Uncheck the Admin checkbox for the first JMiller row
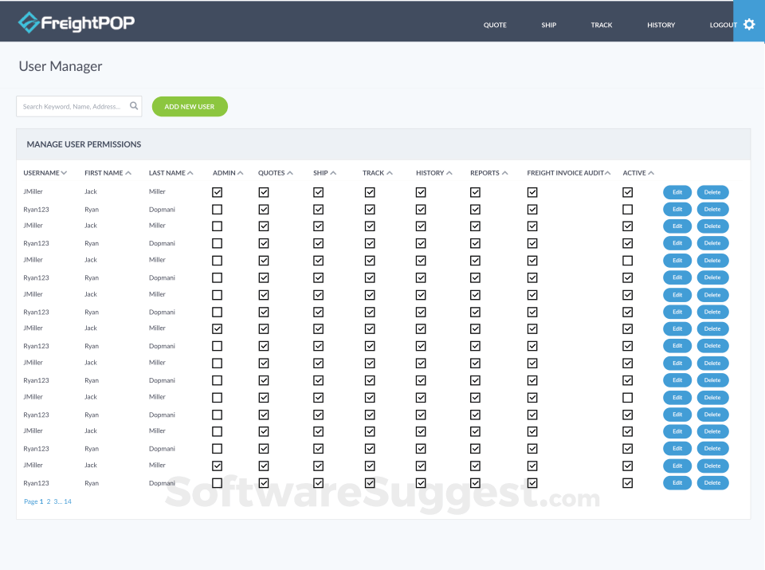 (x=217, y=191)
